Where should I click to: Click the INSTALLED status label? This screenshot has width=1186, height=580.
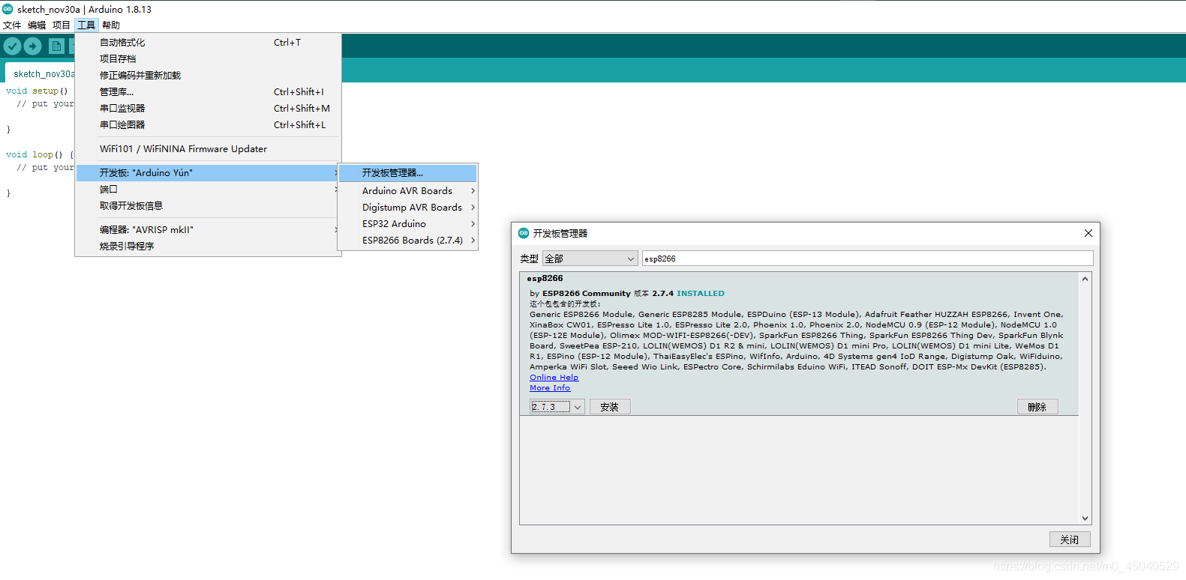(x=701, y=294)
